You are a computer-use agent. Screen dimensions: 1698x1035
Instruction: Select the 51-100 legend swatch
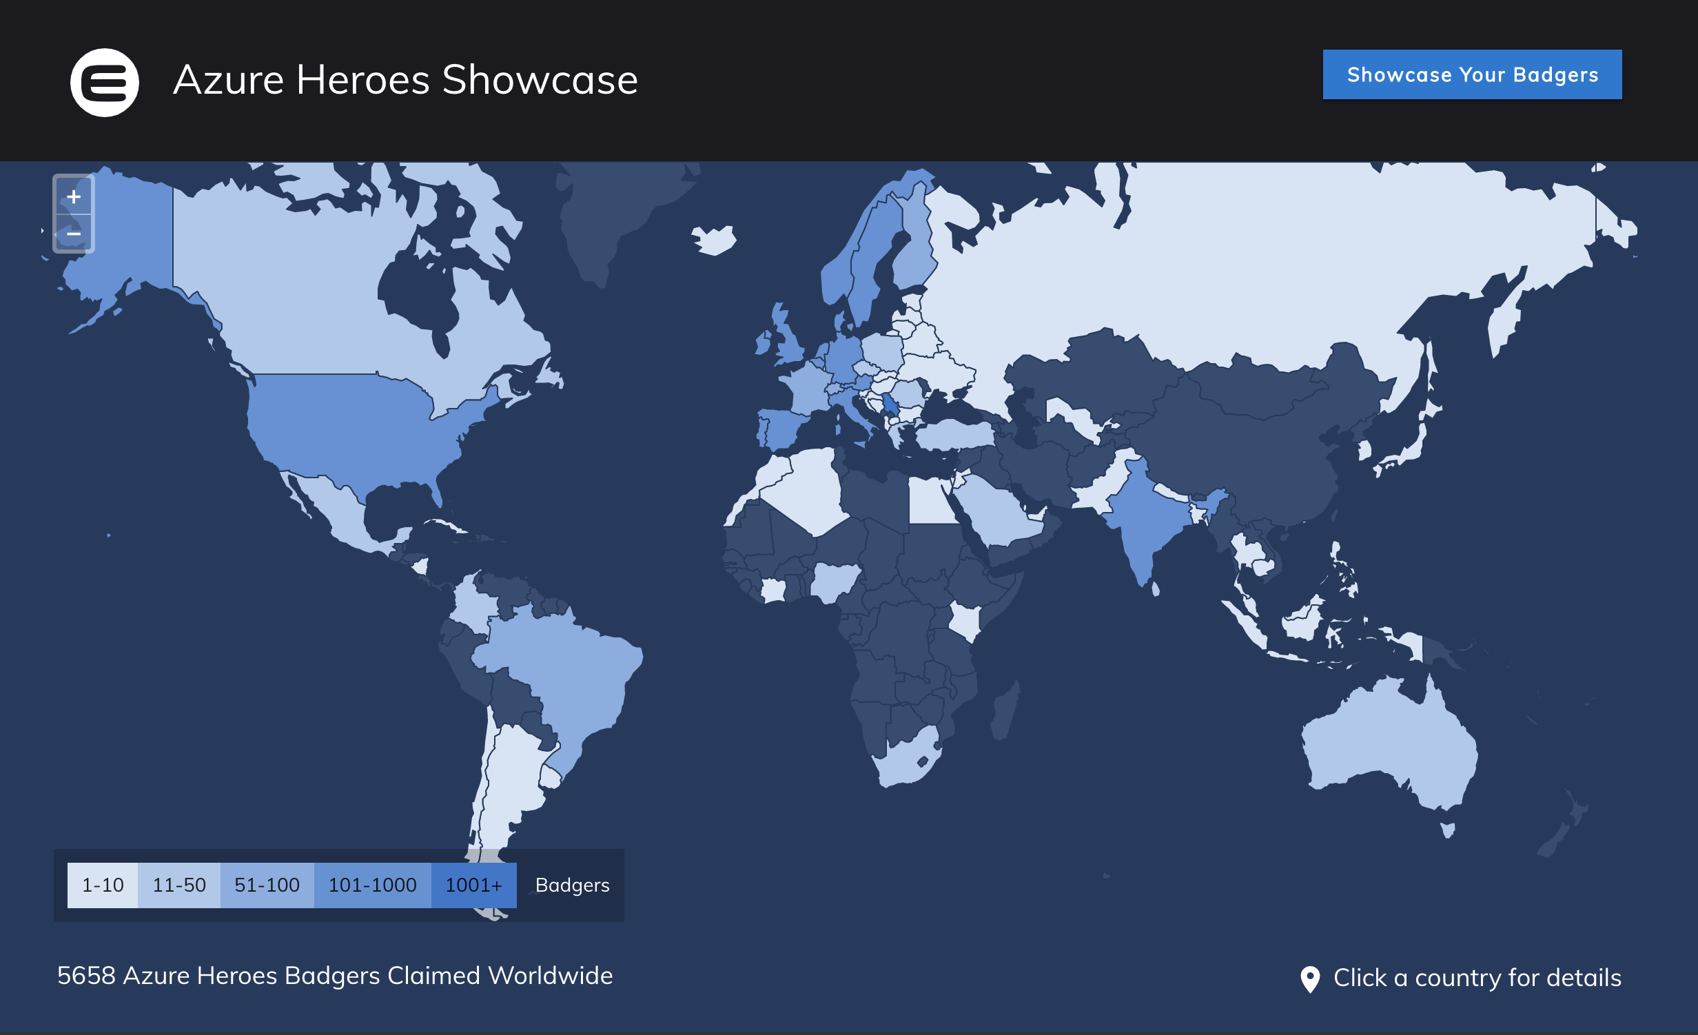(267, 885)
